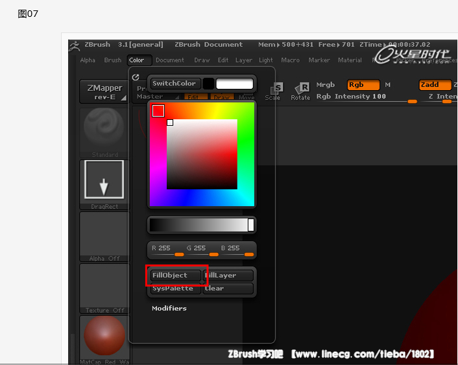Toggle the M material mode
This screenshot has width=458, height=365.
[x=387, y=85]
